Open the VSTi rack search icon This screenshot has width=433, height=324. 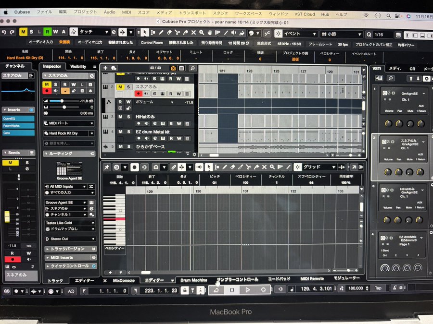(391, 78)
